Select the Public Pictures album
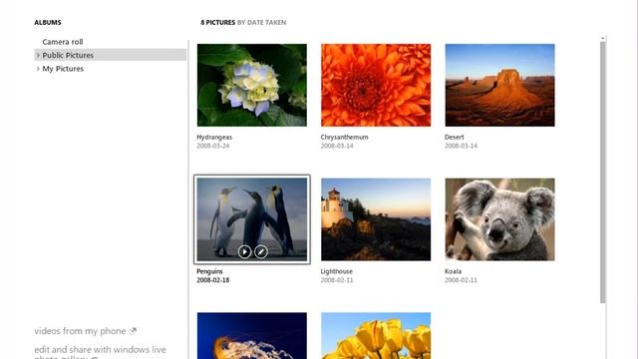 coord(111,55)
